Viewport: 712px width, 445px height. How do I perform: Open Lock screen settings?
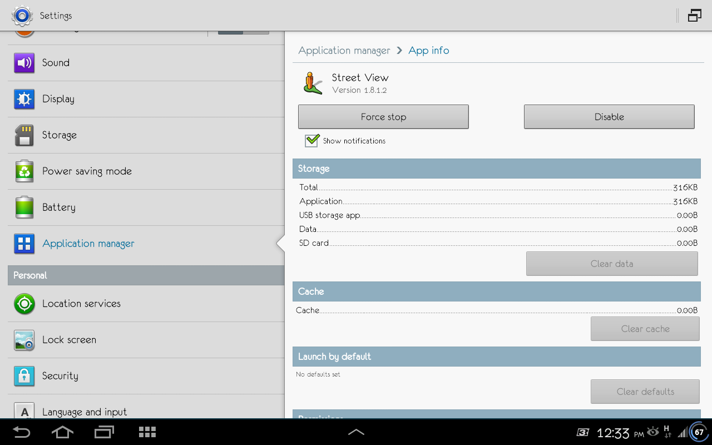click(x=146, y=340)
